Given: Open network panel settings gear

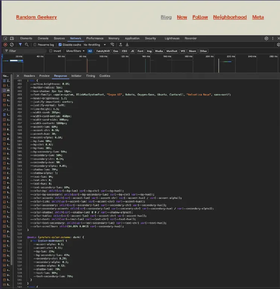Looking at the screenshot, I should (x=278, y=45).
